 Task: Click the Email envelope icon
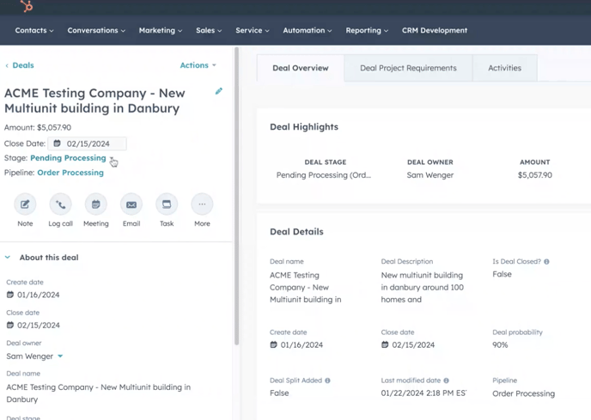pos(131,204)
